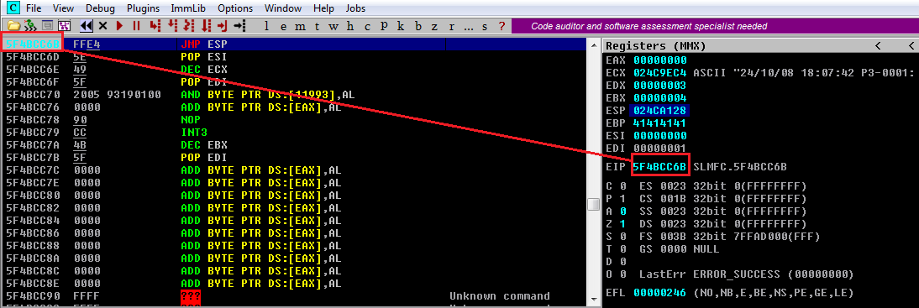Click the gray list window toolbar icon
The image size is (919, 308).
click(x=48, y=26)
